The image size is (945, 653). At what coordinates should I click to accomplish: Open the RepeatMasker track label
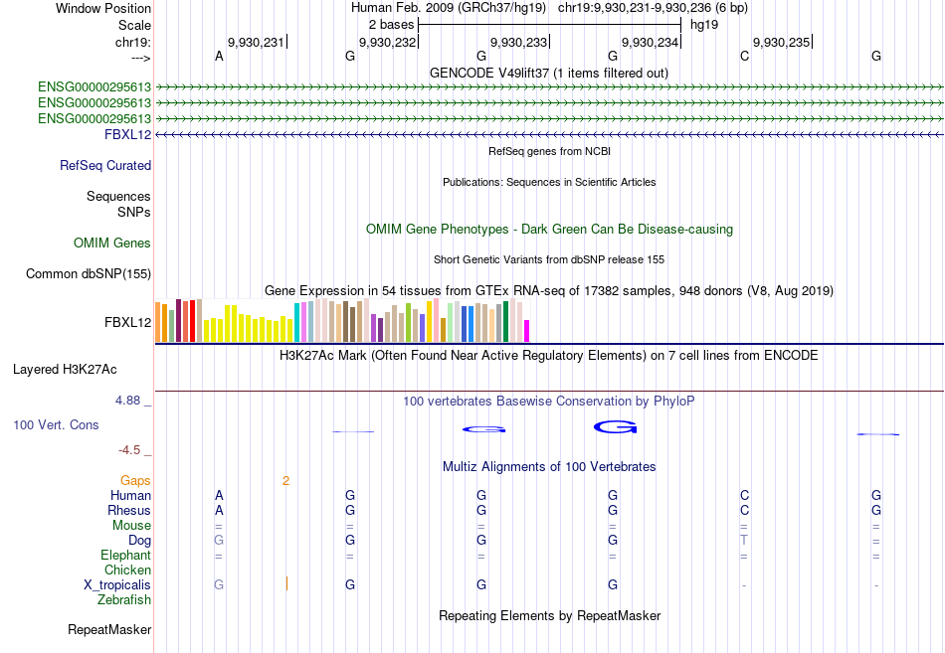pyautogui.click(x=109, y=629)
